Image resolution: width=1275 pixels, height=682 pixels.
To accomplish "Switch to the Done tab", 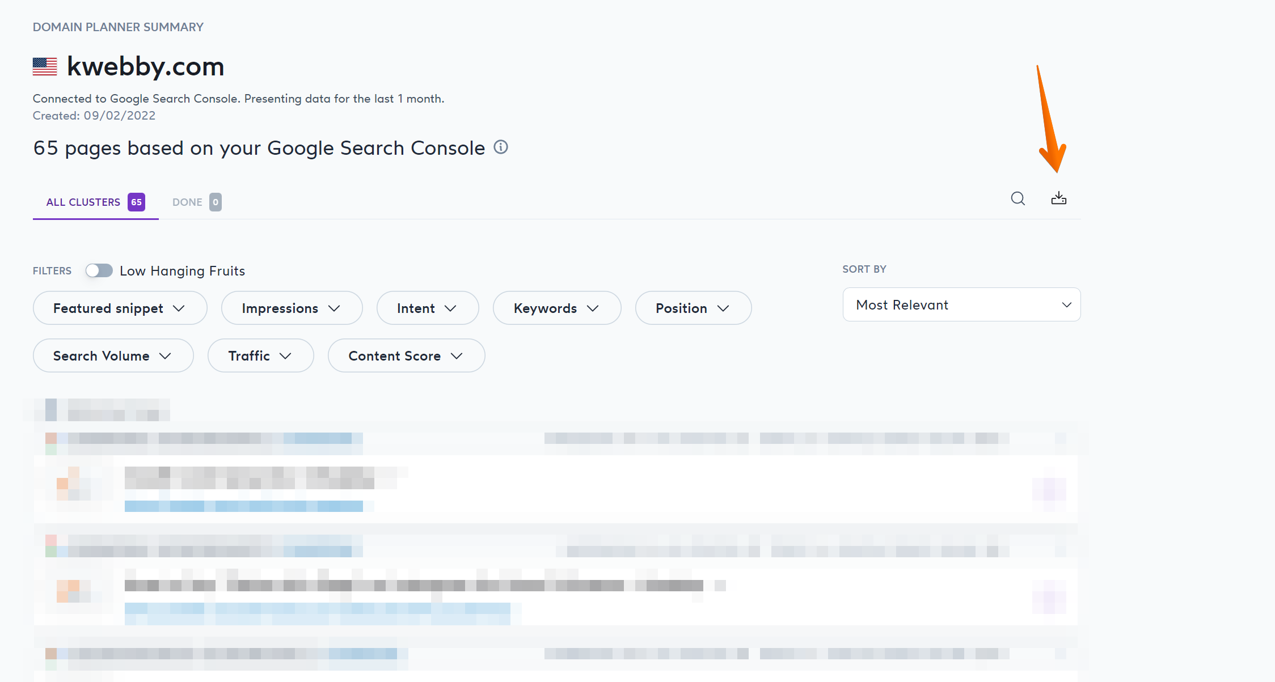I will point(197,202).
